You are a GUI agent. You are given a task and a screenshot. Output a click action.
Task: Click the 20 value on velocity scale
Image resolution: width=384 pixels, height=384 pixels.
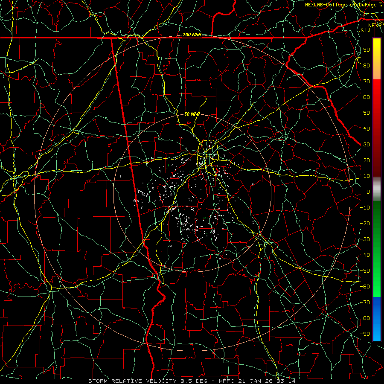click(367, 160)
